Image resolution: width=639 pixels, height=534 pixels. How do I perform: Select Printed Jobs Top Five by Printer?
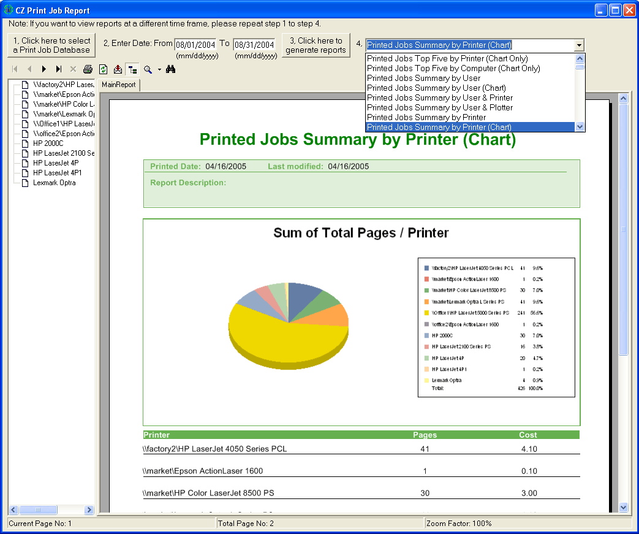click(x=447, y=58)
